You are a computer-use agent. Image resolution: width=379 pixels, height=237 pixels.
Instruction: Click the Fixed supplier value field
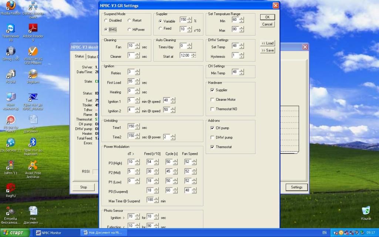pyautogui.click(x=184, y=29)
